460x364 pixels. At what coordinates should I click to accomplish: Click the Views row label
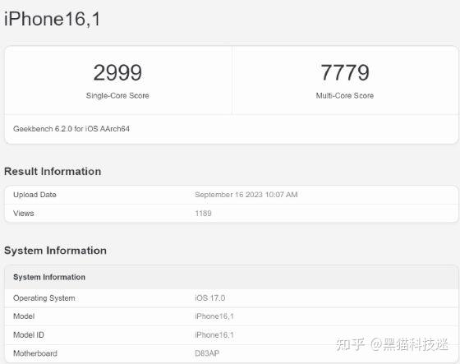[x=24, y=214]
